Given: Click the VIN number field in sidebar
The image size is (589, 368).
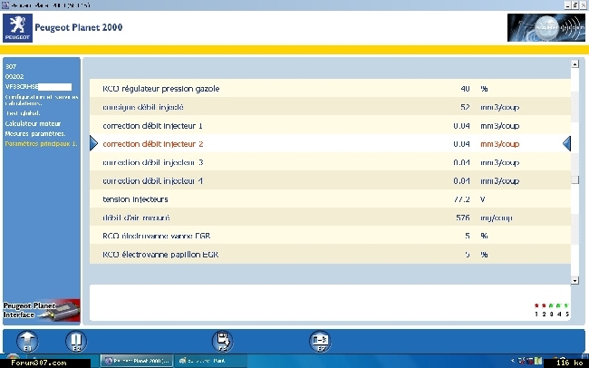Looking at the screenshot, I should point(38,87).
